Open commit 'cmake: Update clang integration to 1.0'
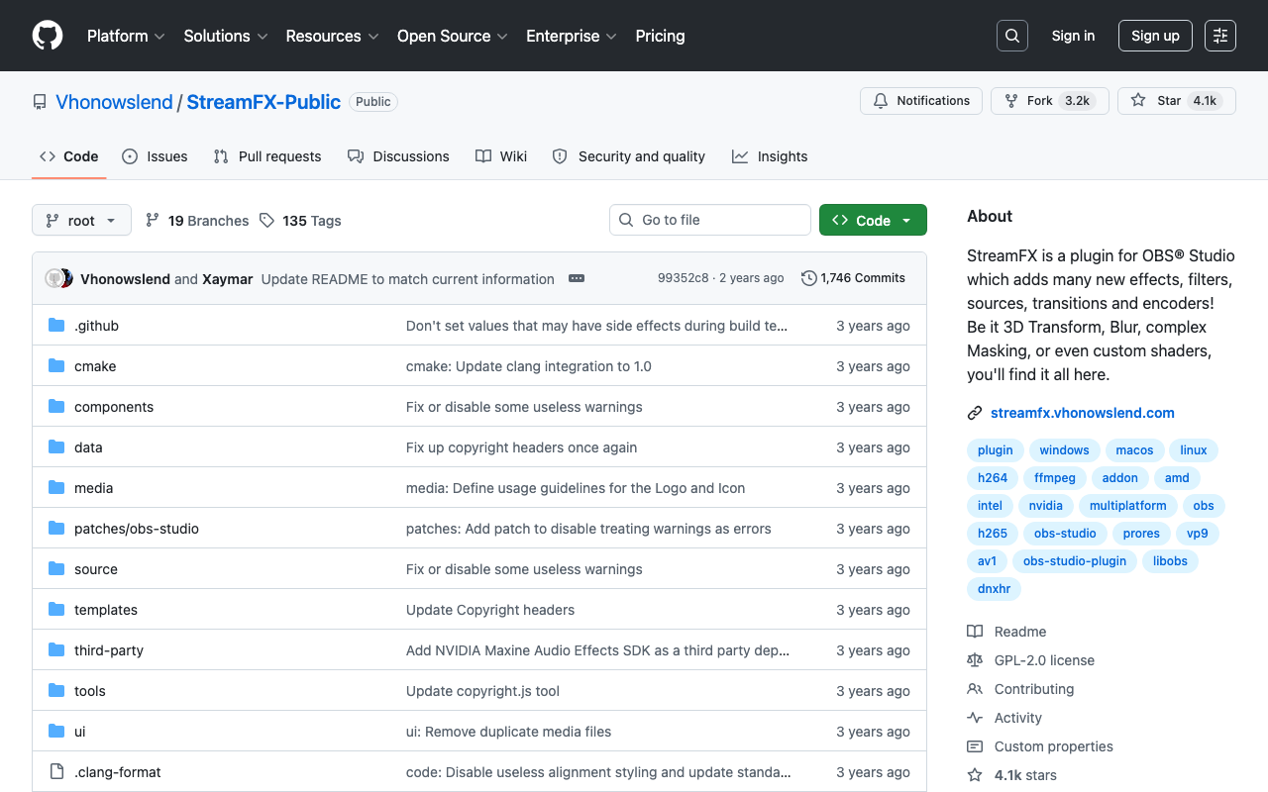Viewport: 1268px width, 792px height. tap(529, 366)
